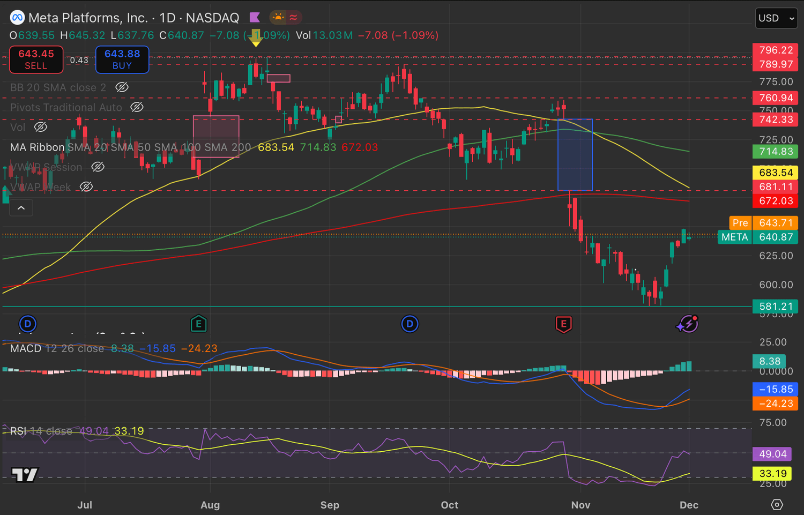Viewport: 804px width, 515px height.
Task: Click the green 581.21 price label
Action: click(x=776, y=307)
